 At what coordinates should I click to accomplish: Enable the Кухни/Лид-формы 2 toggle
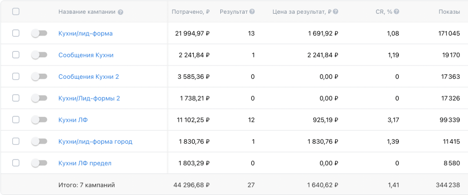[x=39, y=98]
